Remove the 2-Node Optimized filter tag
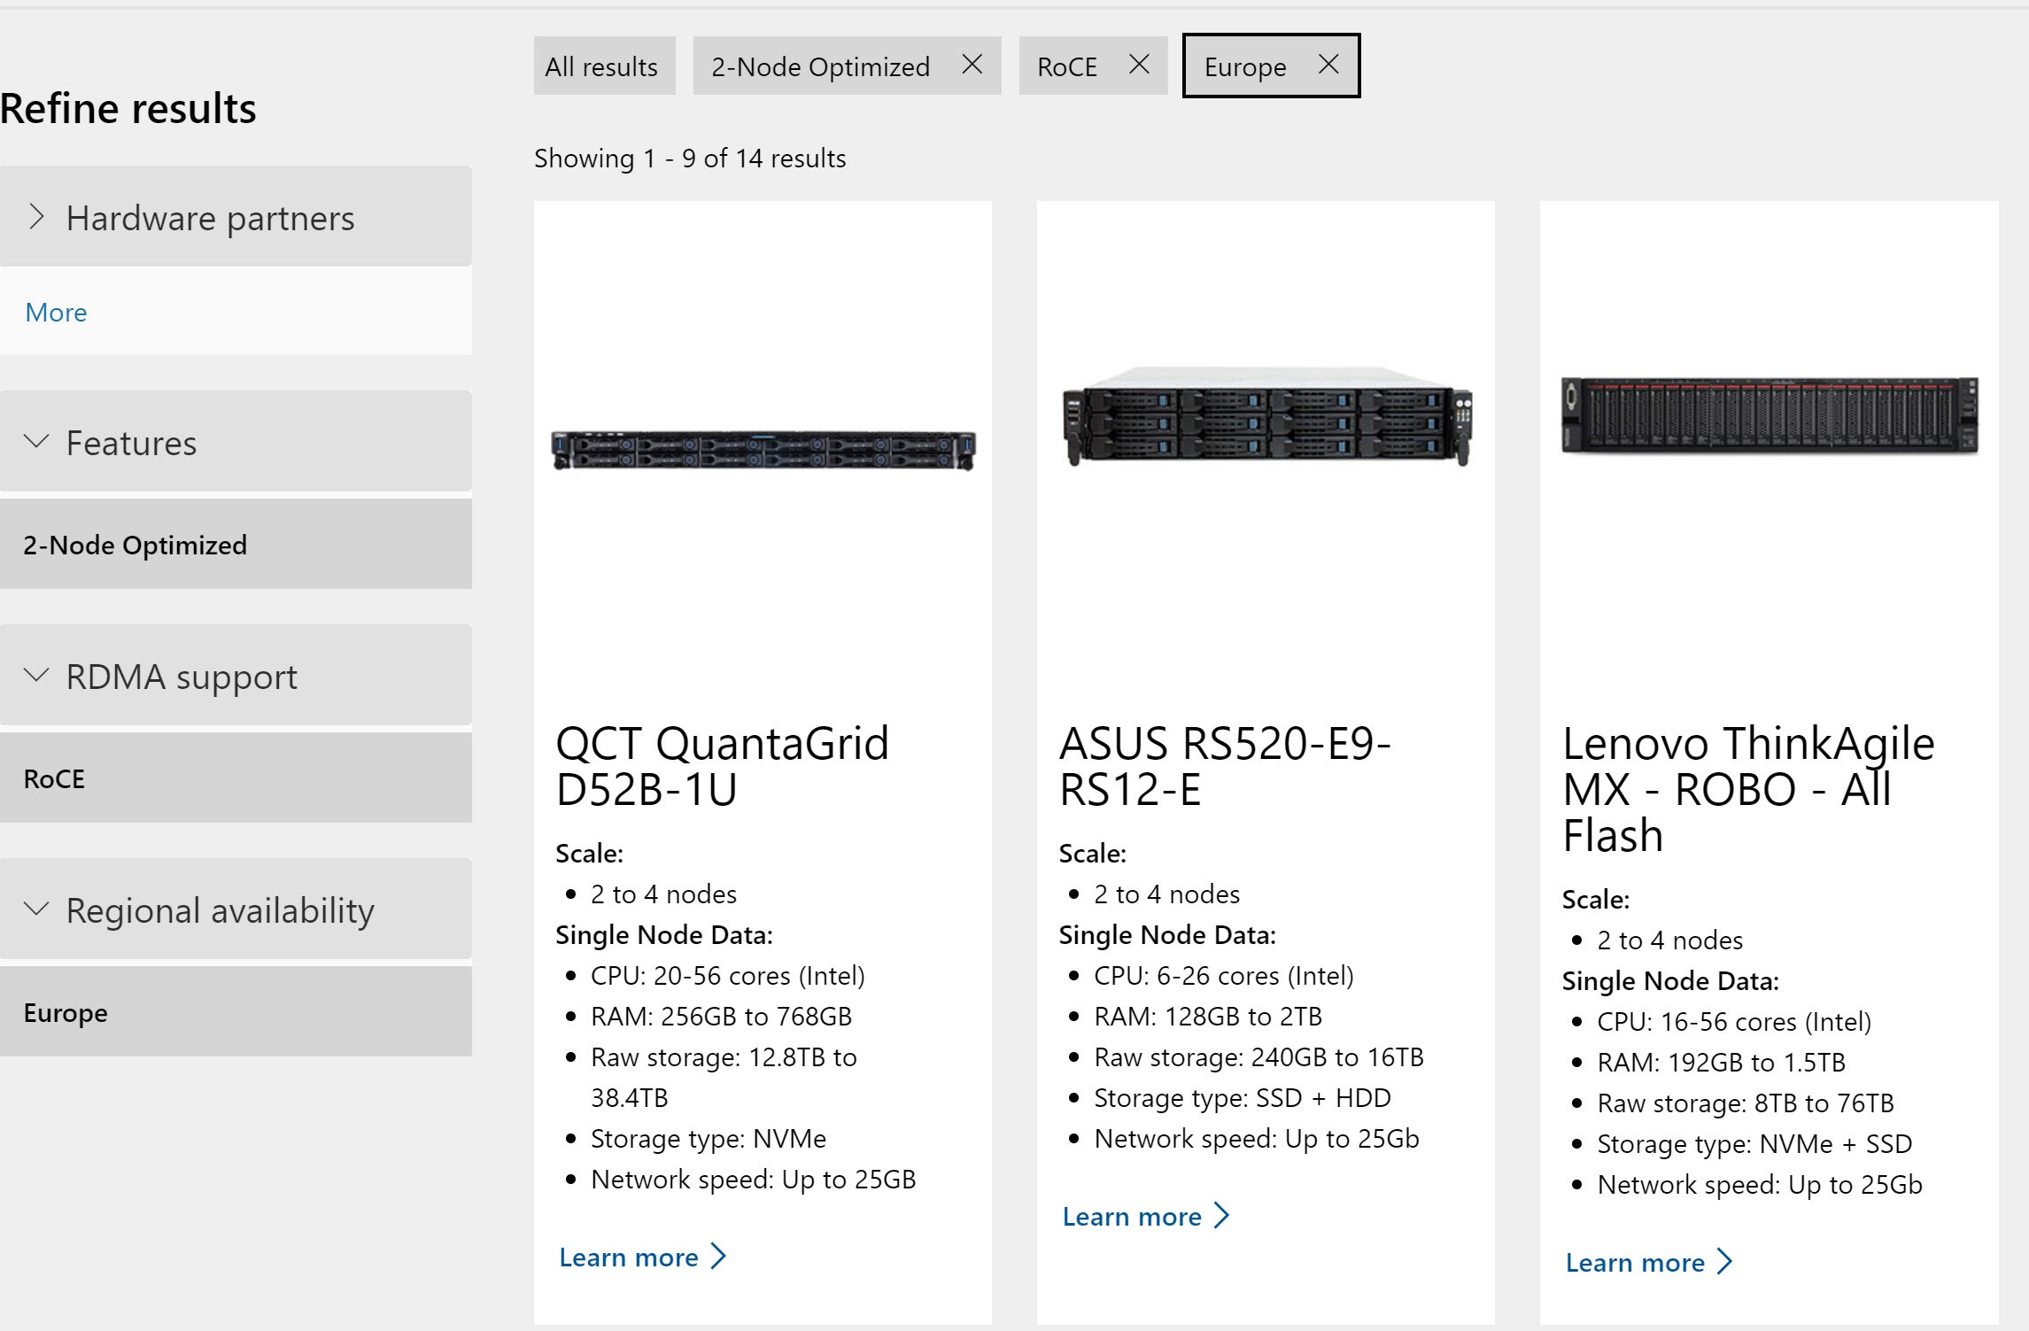 (x=972, y=65)
